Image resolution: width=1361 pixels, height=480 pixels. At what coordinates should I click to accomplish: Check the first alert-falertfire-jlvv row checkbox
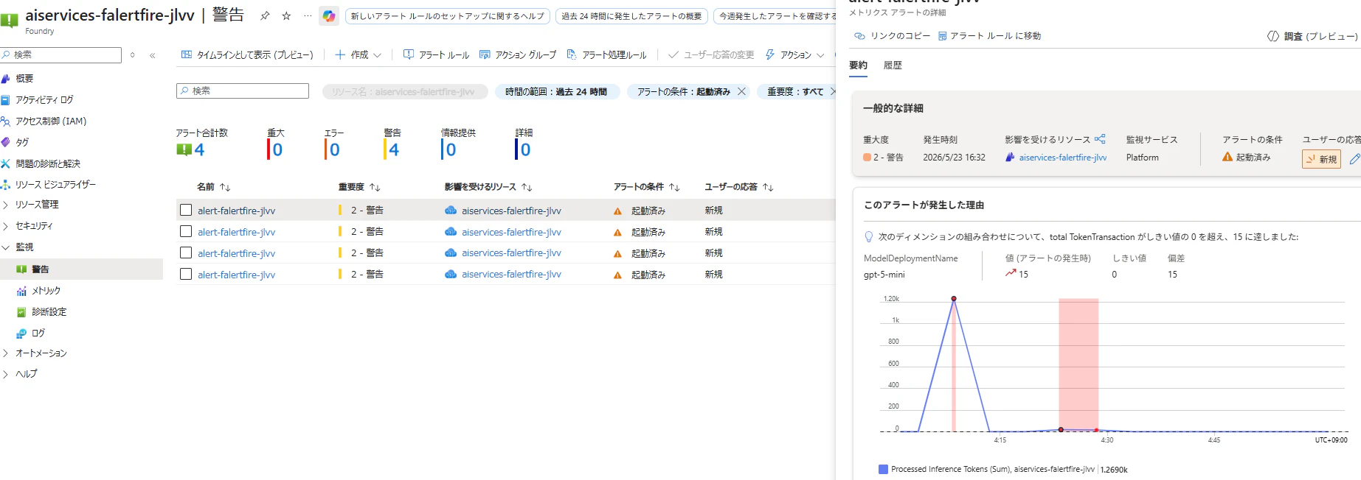186,211
